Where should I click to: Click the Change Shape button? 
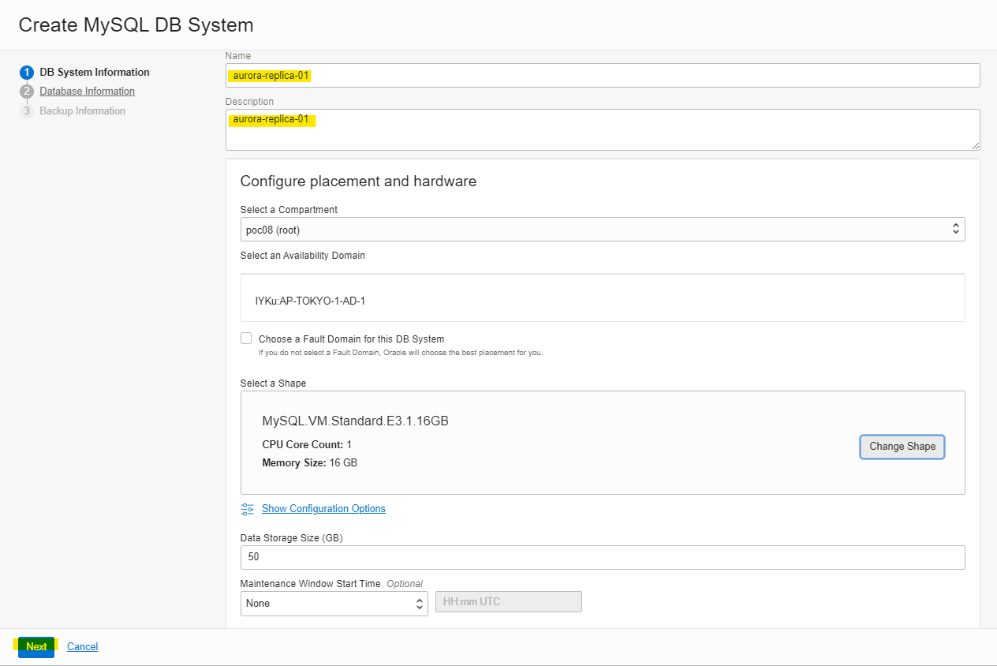tap(902, 447)
